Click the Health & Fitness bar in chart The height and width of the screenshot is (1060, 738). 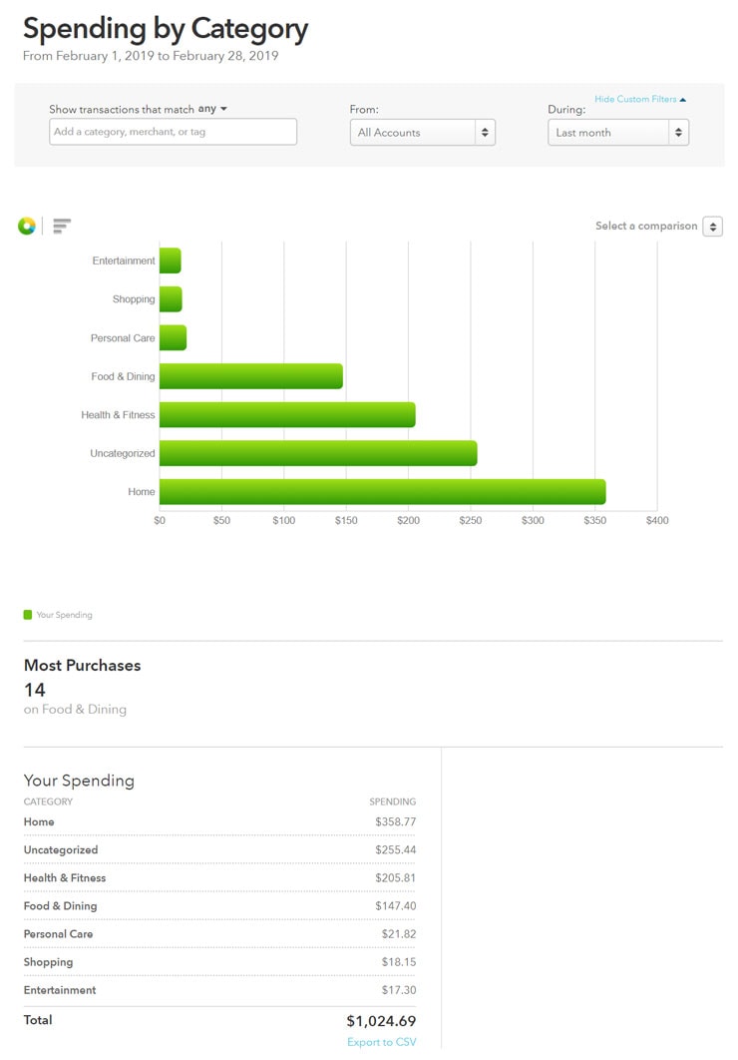click(x=287, y=415)
